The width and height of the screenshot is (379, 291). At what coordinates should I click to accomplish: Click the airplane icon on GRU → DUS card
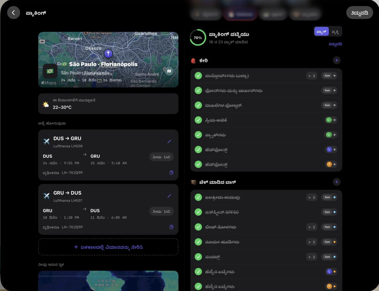(x=46, y=196)
